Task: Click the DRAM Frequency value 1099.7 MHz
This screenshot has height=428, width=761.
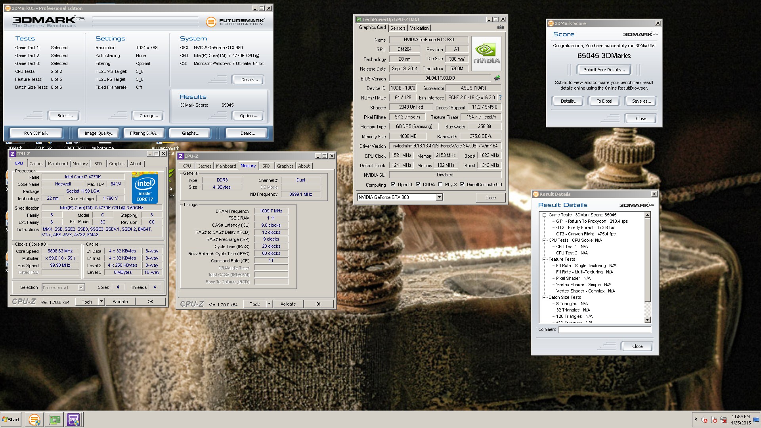Action: coord(271,211)
